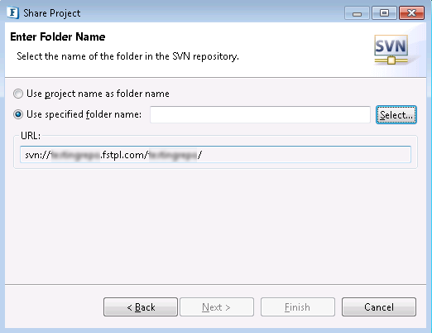Click the F application icon in title bar
The width and height of the screenshot is (432, 333).
click(x=13, y=12)
